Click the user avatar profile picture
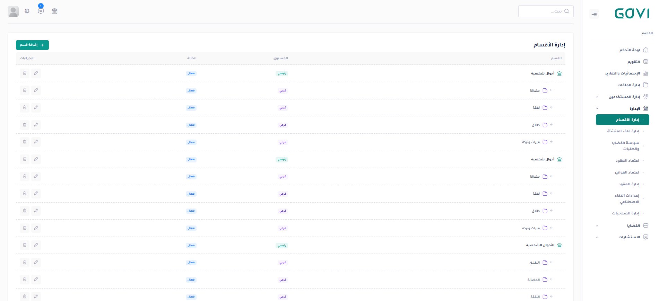Viewport: 659px width, 301px height. 13,11
